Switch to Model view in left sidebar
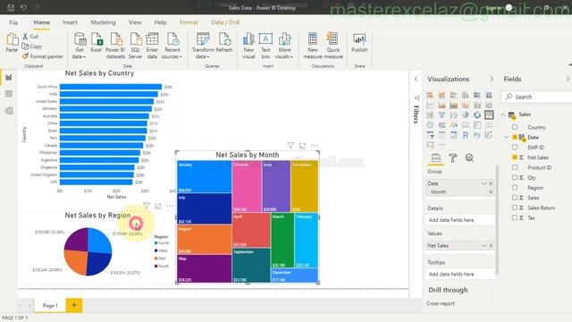572x322 pixels. (9, 111)
